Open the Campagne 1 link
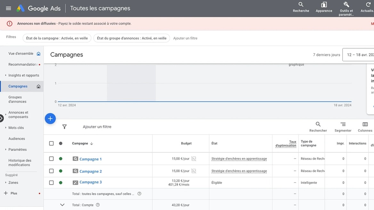This screenshot has height=210, width=374. click(91, 159)
